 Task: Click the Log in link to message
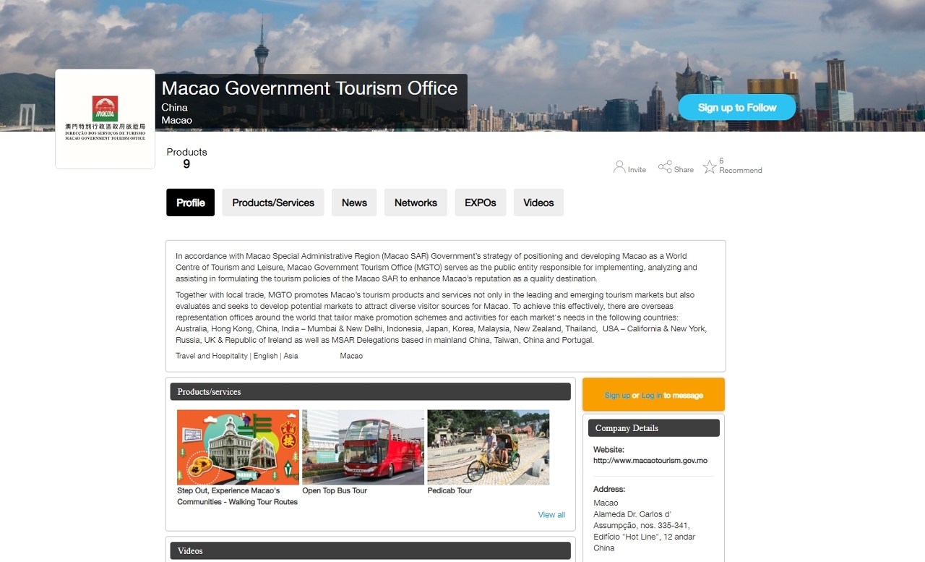(x=651, y=396)
